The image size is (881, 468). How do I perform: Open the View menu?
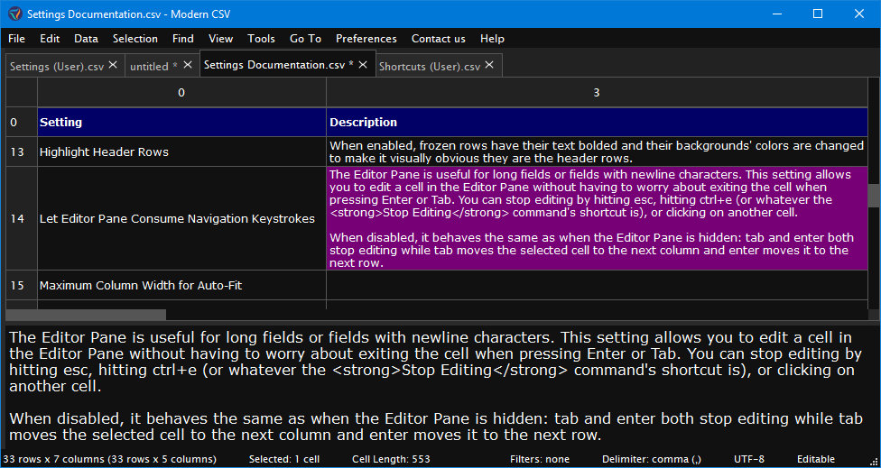(221, 39)
